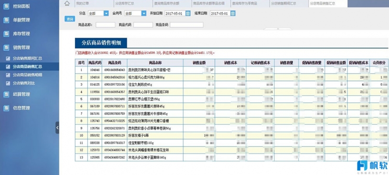
Task: Expand the 信息管理 menu
Action: (x=22, y=108)
